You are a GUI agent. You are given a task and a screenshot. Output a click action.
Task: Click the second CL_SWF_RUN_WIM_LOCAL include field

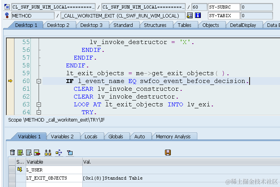click(x=144, y=7)
